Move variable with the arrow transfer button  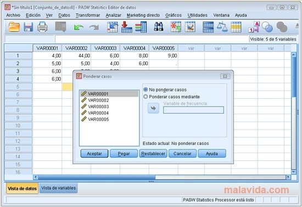click(x=153, y=108)
